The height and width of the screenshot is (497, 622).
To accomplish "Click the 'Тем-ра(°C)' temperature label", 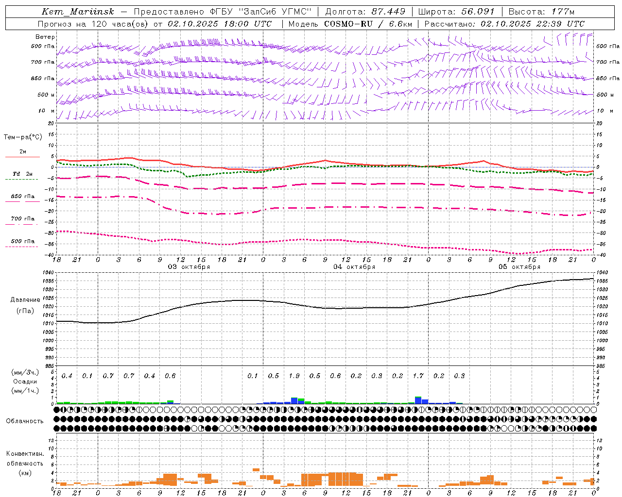I will (23, 137).
